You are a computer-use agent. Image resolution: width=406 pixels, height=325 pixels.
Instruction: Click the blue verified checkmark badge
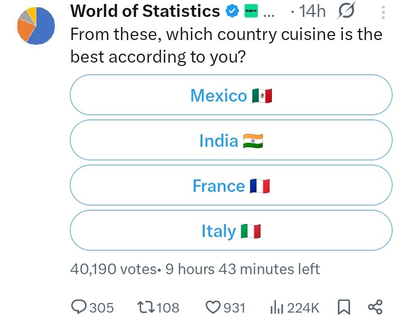232,11
